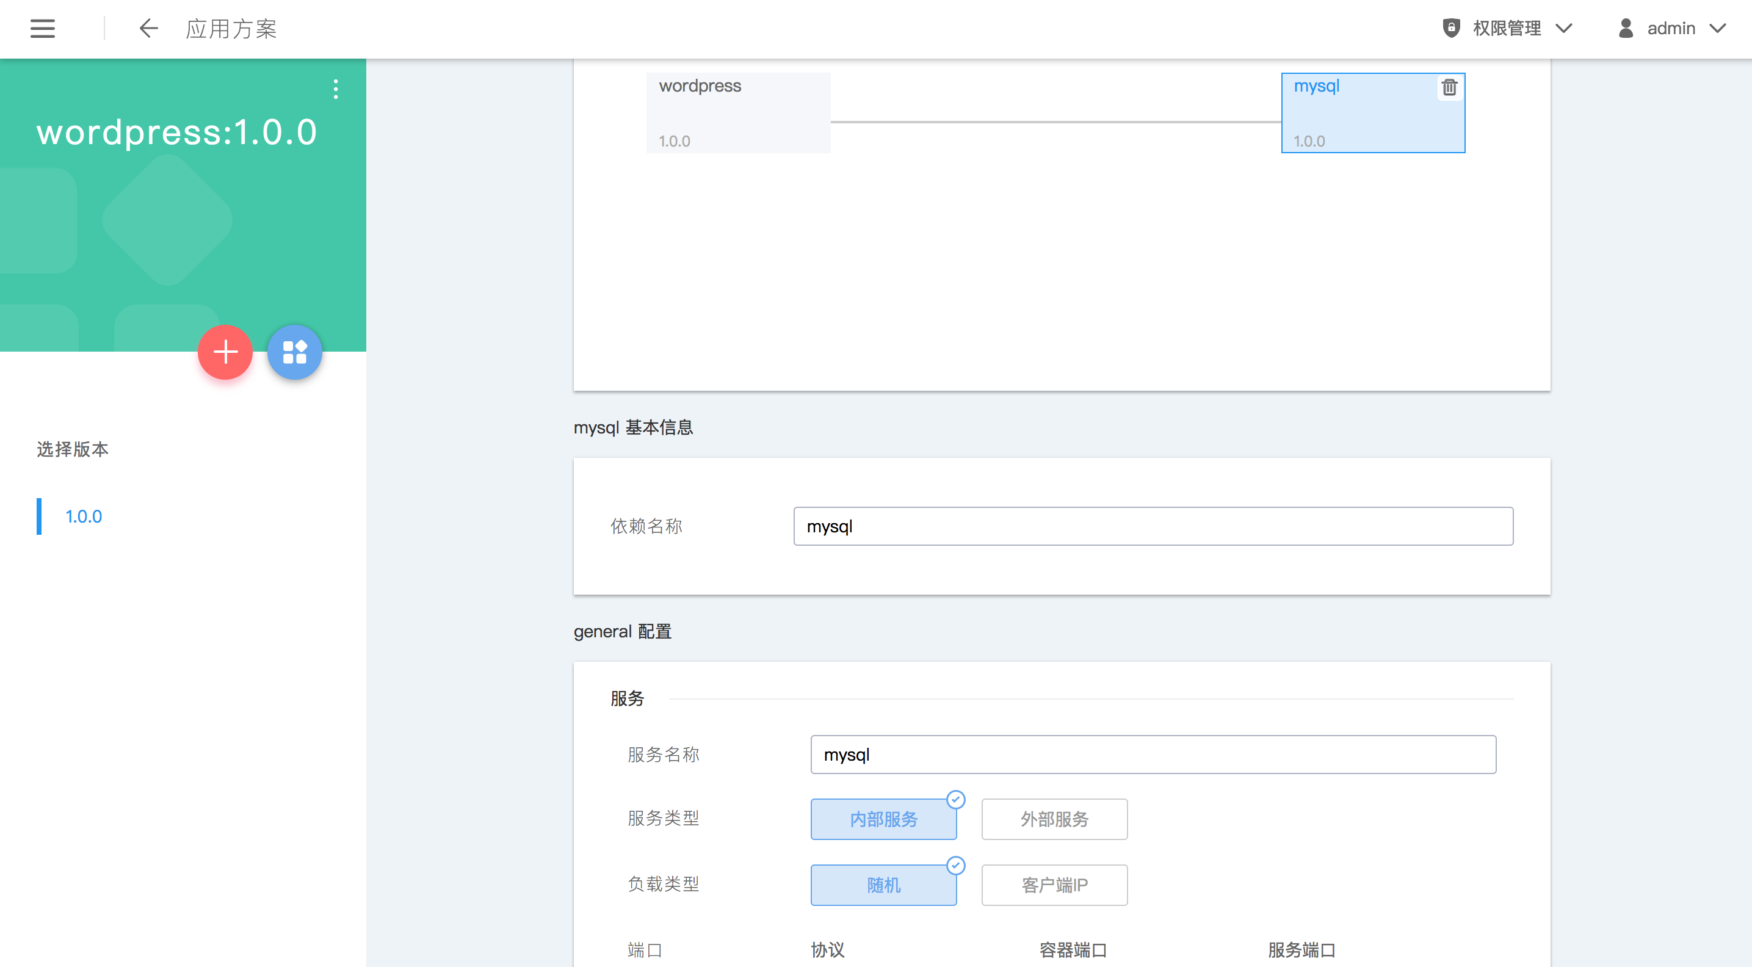
Task: Choose 客户端IP load type
Action: 1054,885
